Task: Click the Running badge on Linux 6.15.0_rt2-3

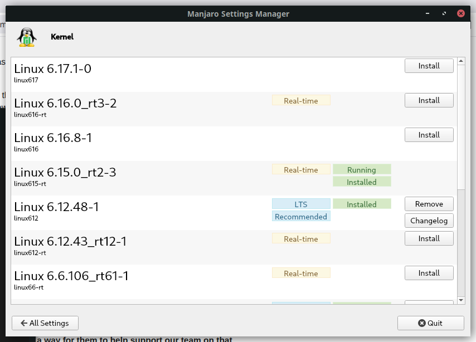Action: pyautogui.click(x=362, y=170)
